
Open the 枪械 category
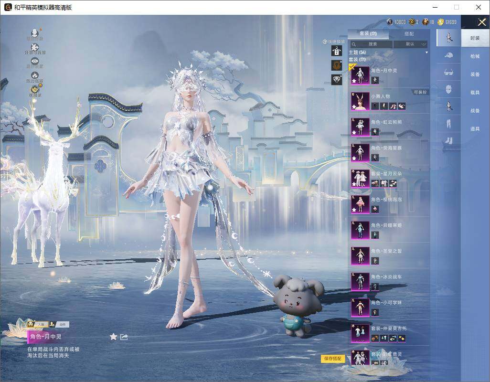(475, 56)
